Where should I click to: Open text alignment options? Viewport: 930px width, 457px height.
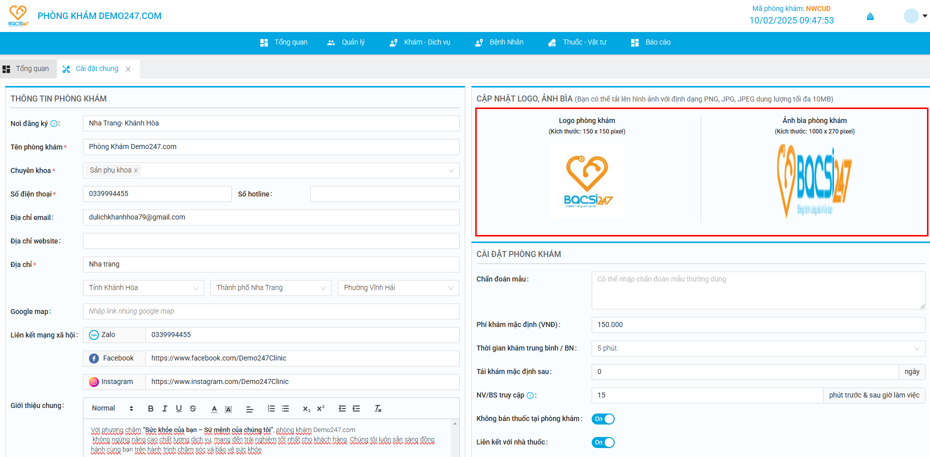249,408
